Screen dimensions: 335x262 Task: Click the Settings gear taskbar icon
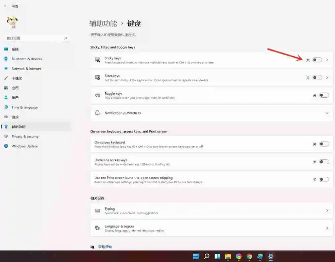(271, 256)
